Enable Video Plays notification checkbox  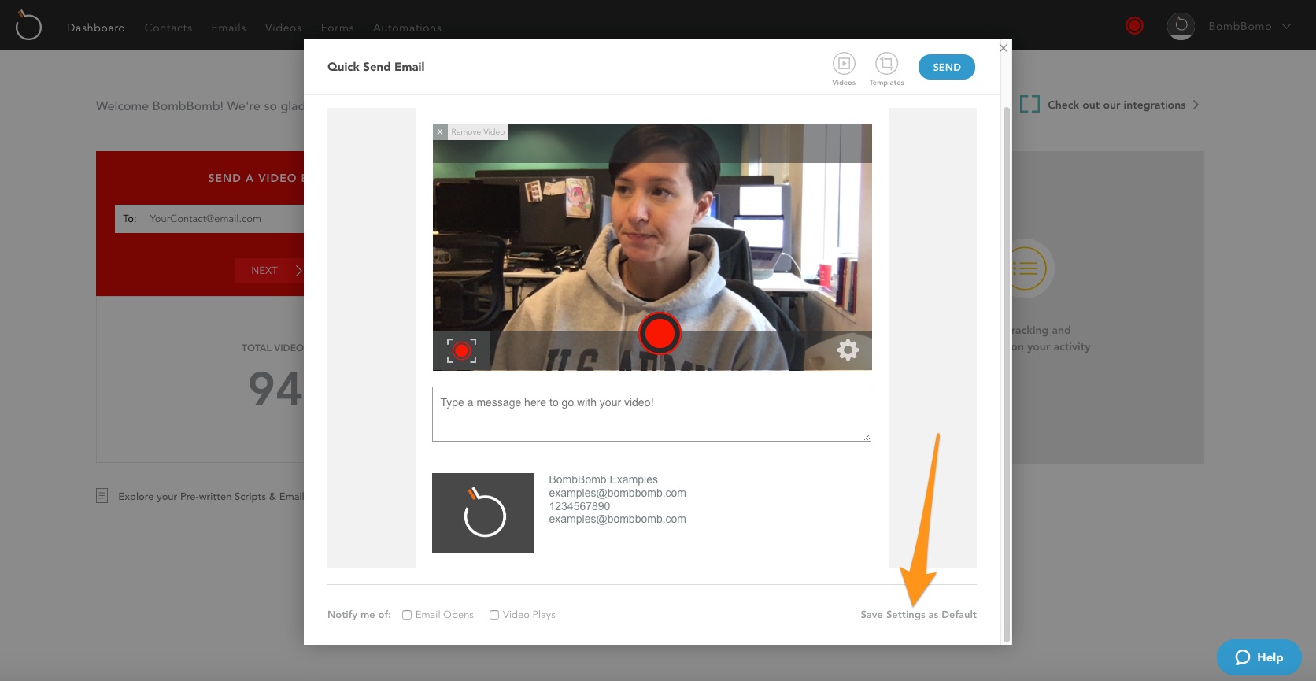pyautogui.click(x=494, y=615)
